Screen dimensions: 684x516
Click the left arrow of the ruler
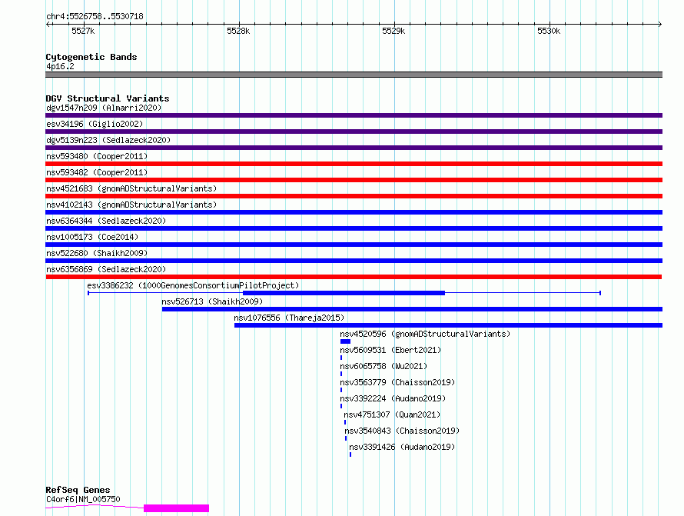48,24
